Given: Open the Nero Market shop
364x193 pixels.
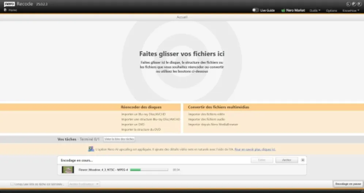Looking at the screenshot, I should [x=293, y=10].
